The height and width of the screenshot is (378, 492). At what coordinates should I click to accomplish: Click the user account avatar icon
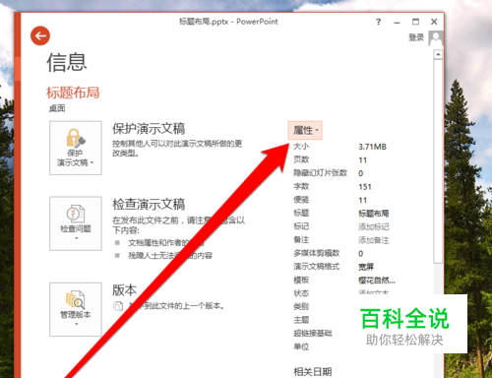click(436, 38)
